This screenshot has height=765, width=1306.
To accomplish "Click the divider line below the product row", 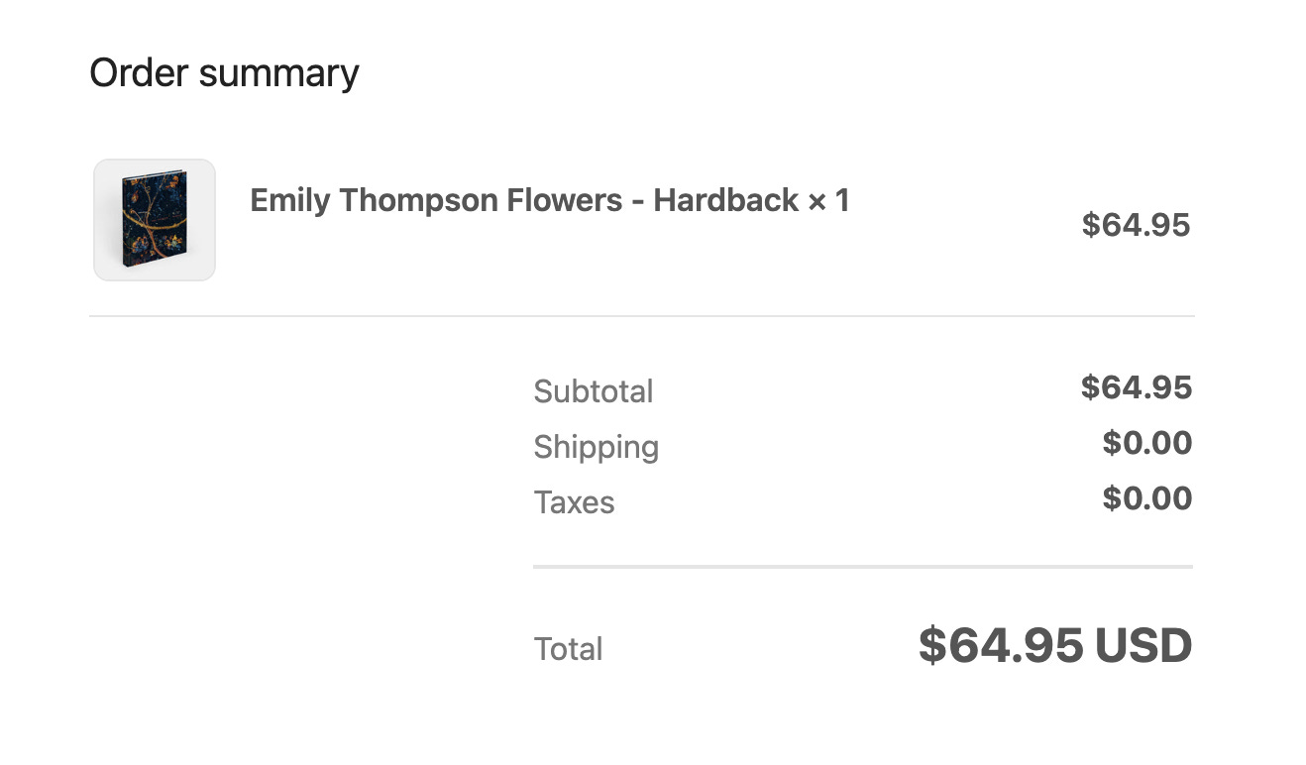I will pyautogui.click(x=642, y=316).
